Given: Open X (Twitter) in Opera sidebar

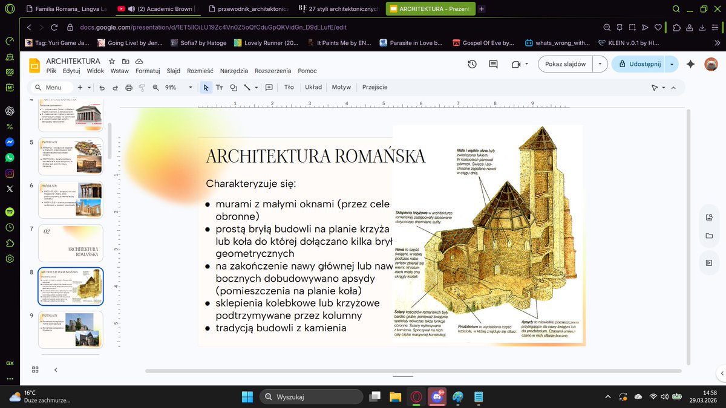Looking at the screenshot, I should 10,189.
